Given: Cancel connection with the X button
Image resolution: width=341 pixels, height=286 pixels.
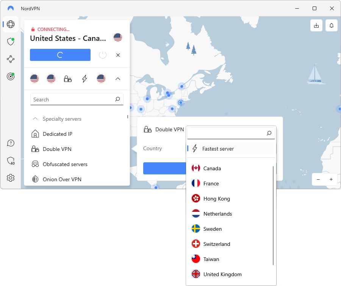Looking at the screenshot, I should [x=118, y=55].
